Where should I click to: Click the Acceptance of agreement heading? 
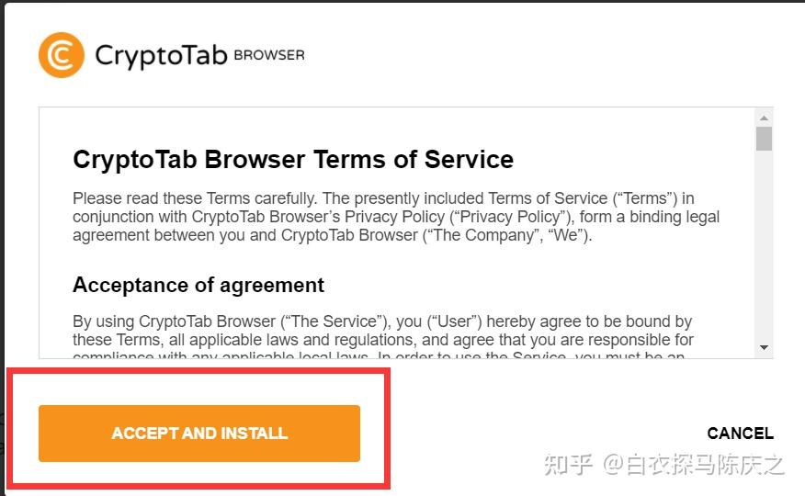198,285
